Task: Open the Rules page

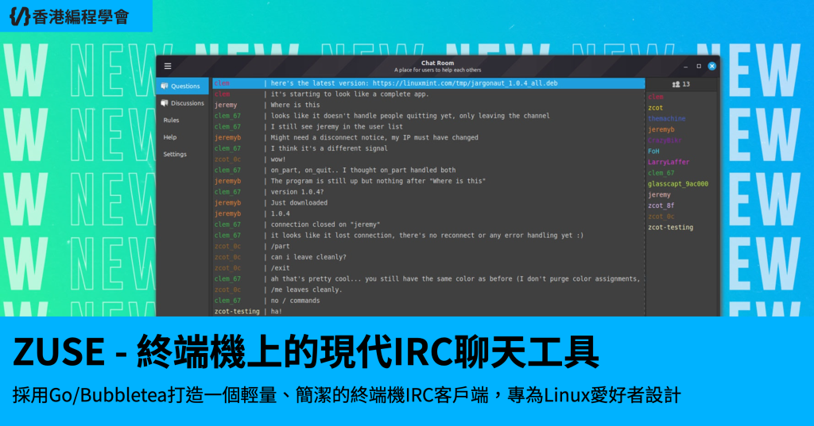Action: [x=171, y=121]
